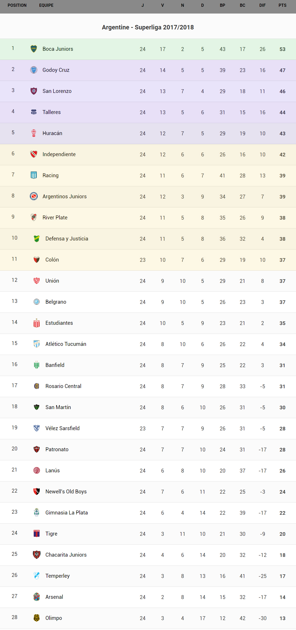Click the Argentine Superliga 2017/2018 title

tap(148, 27)
